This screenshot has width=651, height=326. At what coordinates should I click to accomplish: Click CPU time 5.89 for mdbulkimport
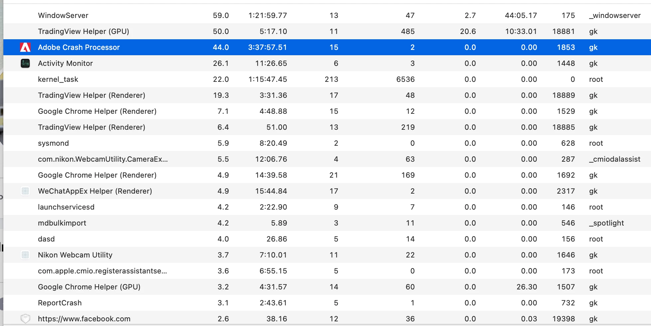279,223
